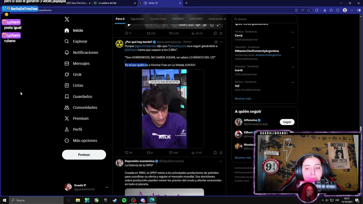Image resolution: width=363 pixels, height=204 pixels.
Task: Open the DAVISMO tab
Action: click(x=196, y=19)
